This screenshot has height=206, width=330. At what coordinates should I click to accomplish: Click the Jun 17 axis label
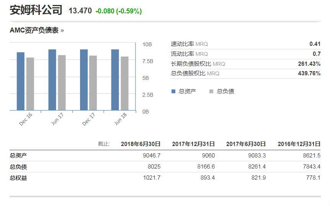click(57, 119)
